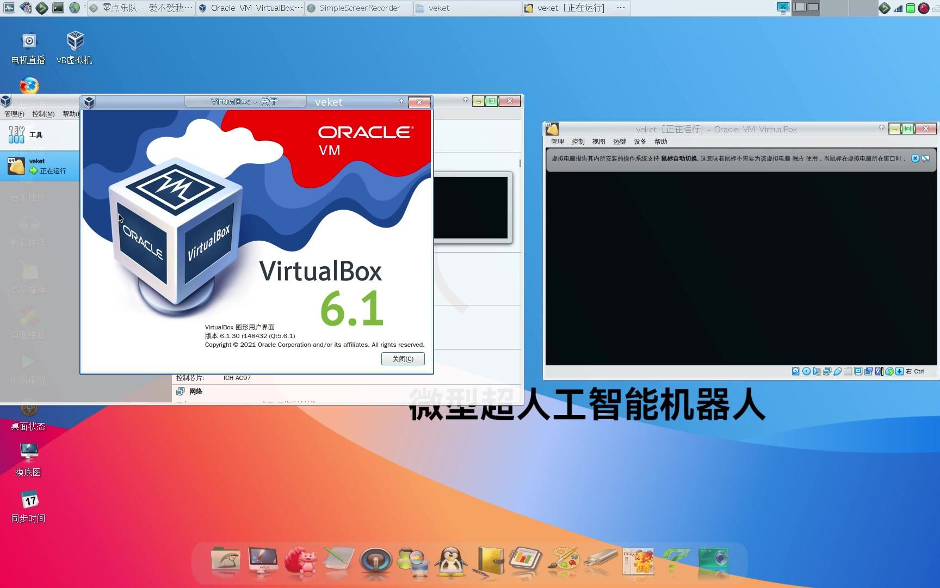
Task: Open the paint palette icon in dock
Action: pos(563,561)
